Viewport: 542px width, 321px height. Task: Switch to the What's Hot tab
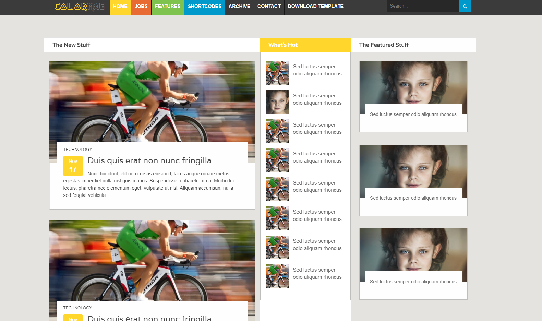[x=283, y=45]
